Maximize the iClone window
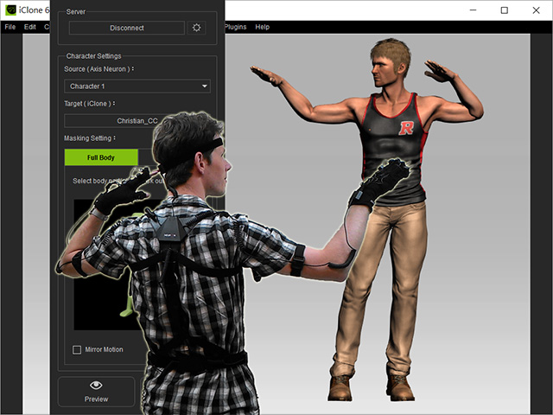The image size is (553, 415). [x=505, y=10]
